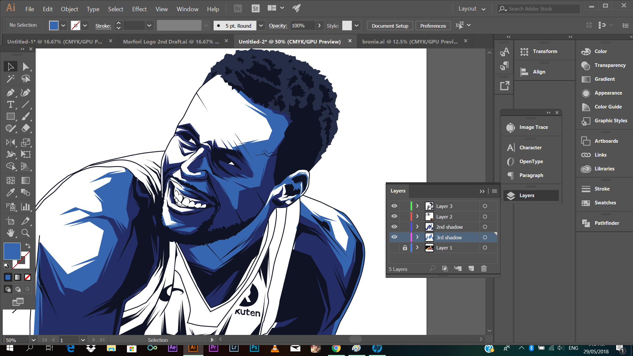Choose the Column Graph tool
This screenshot has height=356, width=633.
coord(26,207)
